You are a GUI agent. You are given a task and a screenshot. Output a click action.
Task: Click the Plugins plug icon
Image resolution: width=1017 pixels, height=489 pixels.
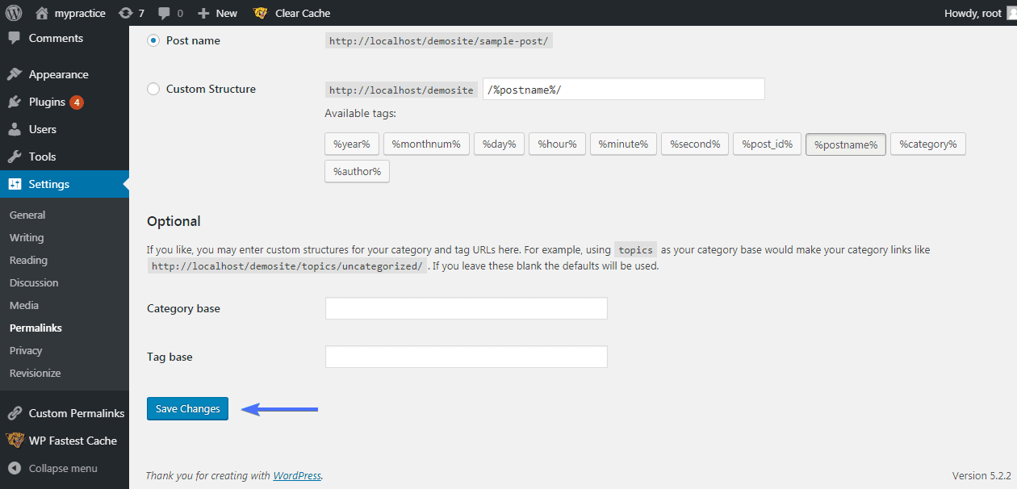point(15,102)
